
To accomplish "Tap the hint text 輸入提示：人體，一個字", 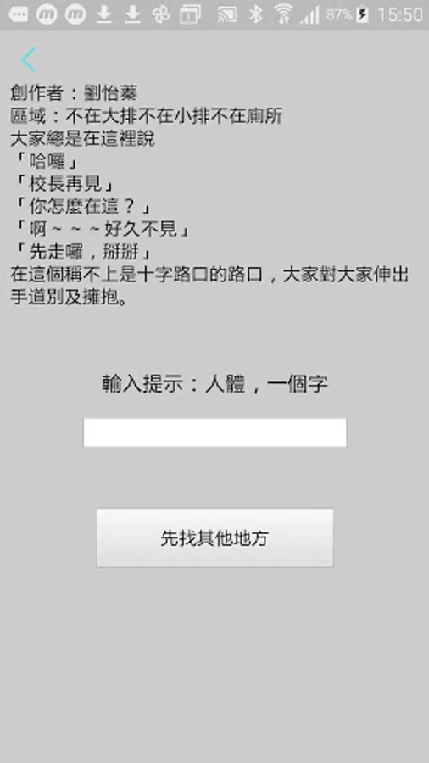I will 214,384.
